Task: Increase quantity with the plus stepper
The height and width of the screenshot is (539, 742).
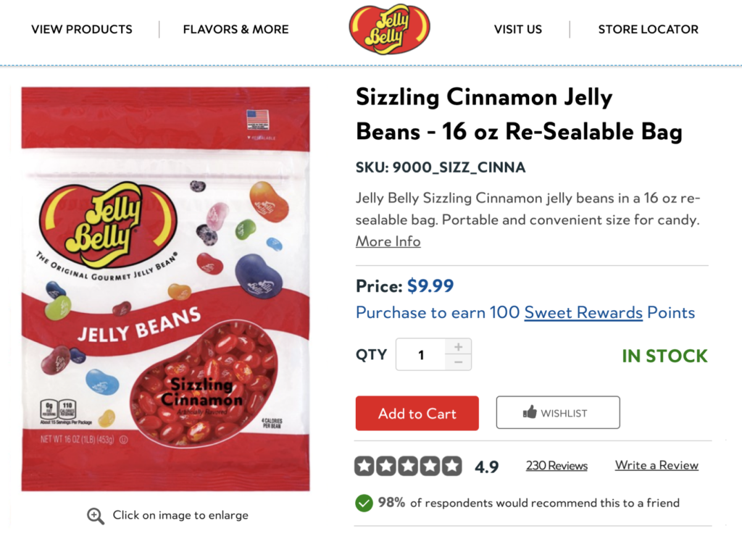Action: coord(458,346)
